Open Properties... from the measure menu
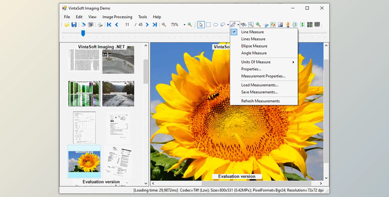The width and height of the screenshot is (389, 197). pyautogui.click(x=264, y=69)
